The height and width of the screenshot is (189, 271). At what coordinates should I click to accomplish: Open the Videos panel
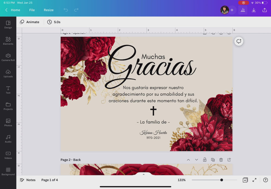[8, 155]
